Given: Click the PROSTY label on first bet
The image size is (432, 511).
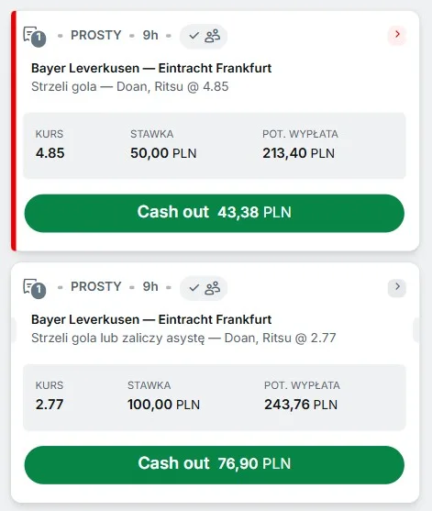Looking at the screenshot, I should pyautogui.click(x=95, y=35).
